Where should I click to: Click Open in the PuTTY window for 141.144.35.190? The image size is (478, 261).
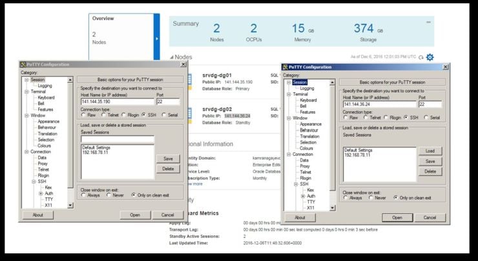click(x=135, y=215)
